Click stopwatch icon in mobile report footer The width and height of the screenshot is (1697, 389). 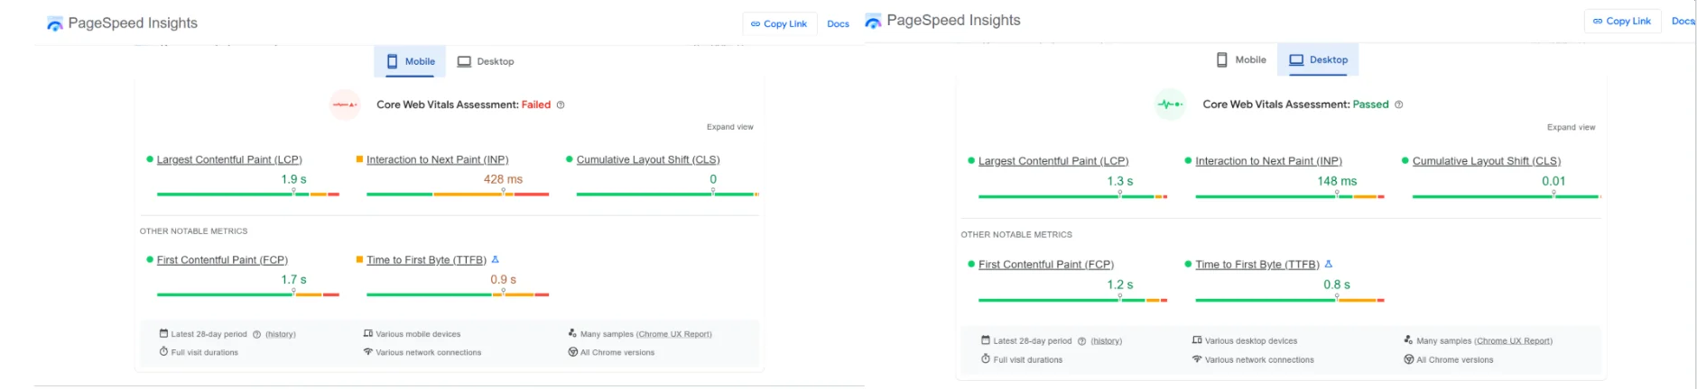(163, 352)
